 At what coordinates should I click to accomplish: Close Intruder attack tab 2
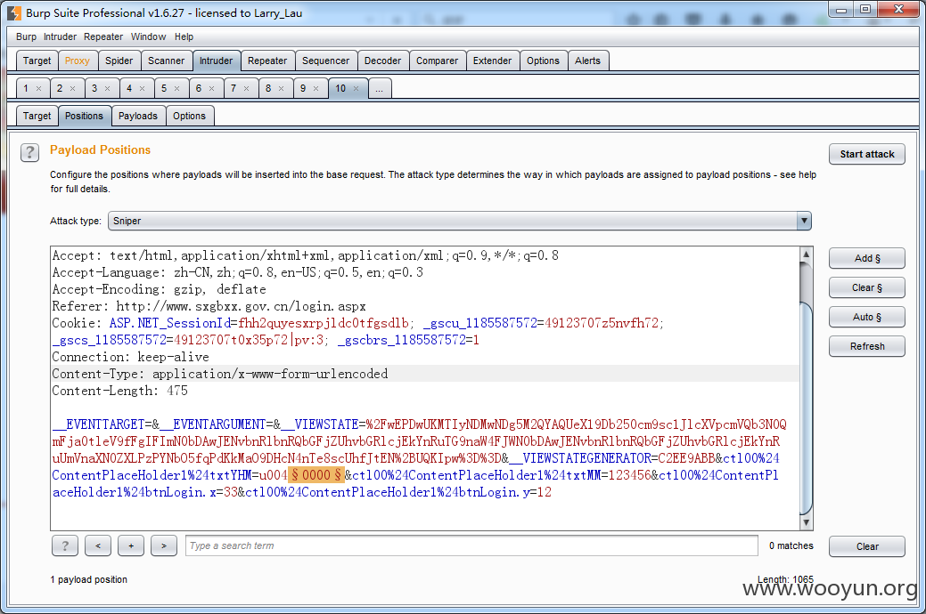(x=73, y=88)
